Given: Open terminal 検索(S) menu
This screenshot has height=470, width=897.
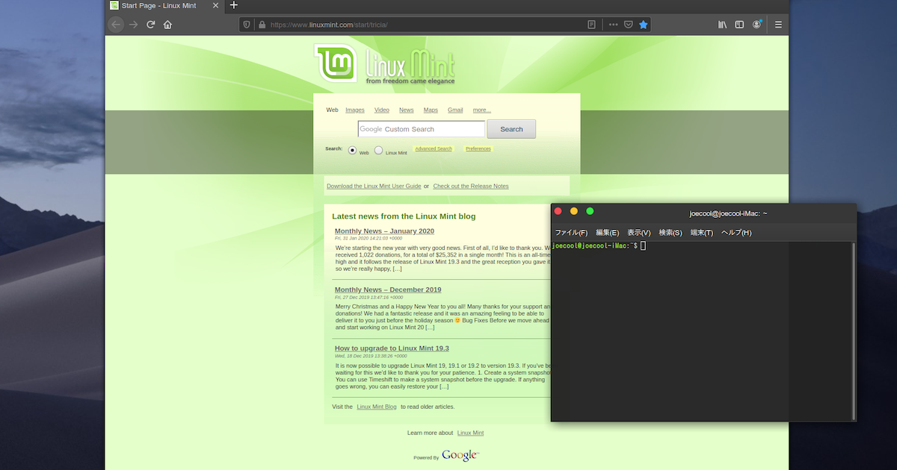Looking at the screenshot, I should tap(671, 233).
